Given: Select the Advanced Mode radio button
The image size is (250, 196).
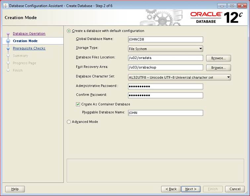Looking at the screenshot, I should click(x=69, y=122).
